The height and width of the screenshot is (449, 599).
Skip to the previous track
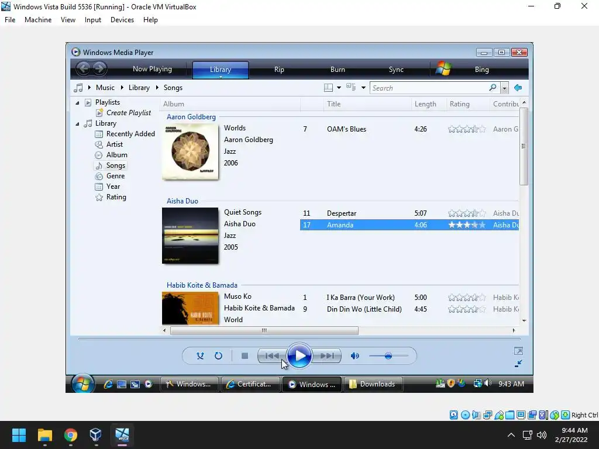pyautogui.click(x=272, y=356)
